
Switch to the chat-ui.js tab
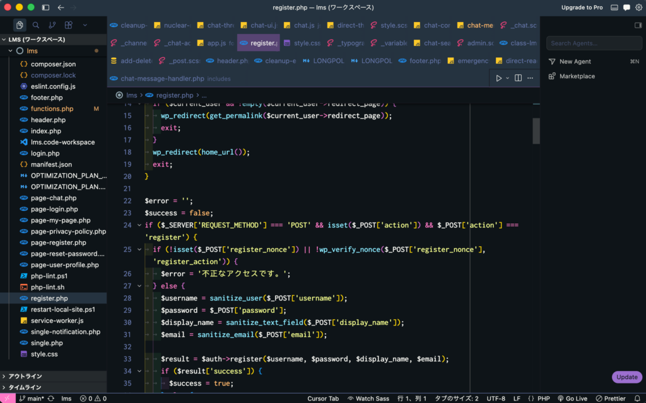pos(259,25)
